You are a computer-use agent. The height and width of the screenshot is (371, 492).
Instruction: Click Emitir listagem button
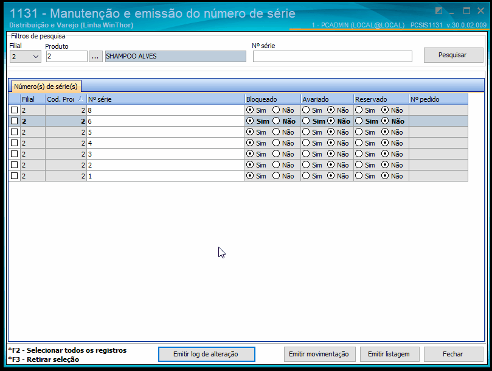click(389, 354)
